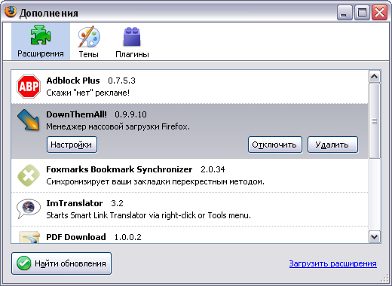Select the ImTranslator title text
This screenshot has width=392, height=286.
pyautogui.click(x=75, y=203)
